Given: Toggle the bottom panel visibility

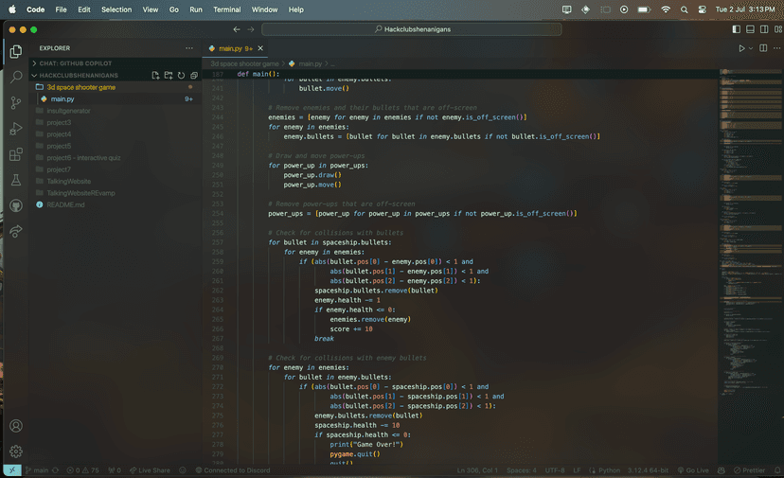Looking at the screenshot, I should (749, 29).
